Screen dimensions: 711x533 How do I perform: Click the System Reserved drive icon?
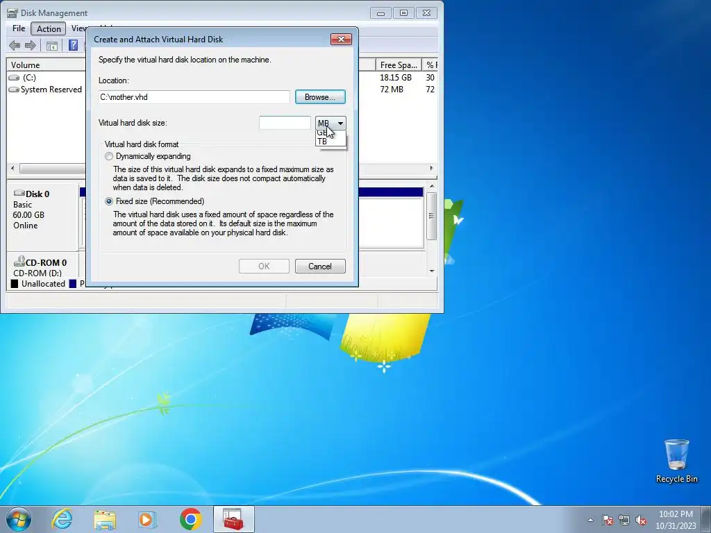[15, 90]
